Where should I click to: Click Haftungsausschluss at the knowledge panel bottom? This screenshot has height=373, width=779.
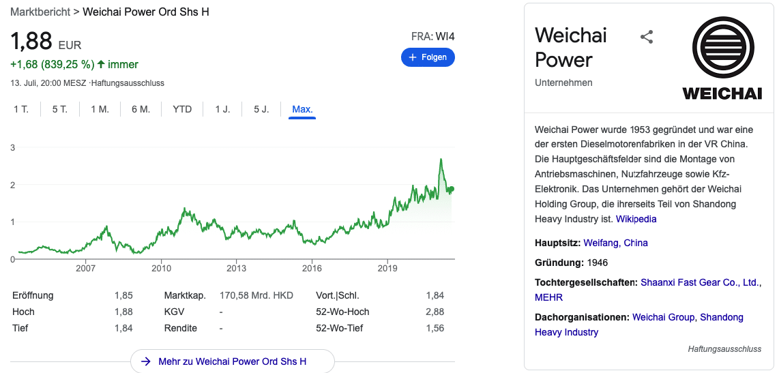tap(724, 349)
